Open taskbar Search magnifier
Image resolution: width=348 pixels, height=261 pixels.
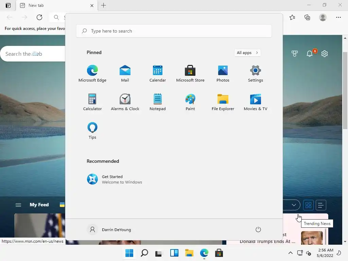(x=144, y=253)
